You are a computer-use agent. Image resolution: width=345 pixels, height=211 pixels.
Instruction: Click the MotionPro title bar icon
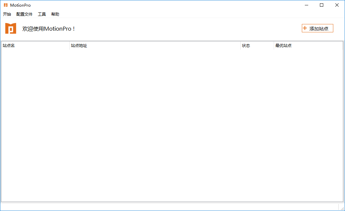(x=6, y=5)
